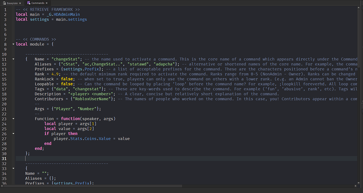Fold the 'if player then' block

pyautogui.click(x=13, y=134)
